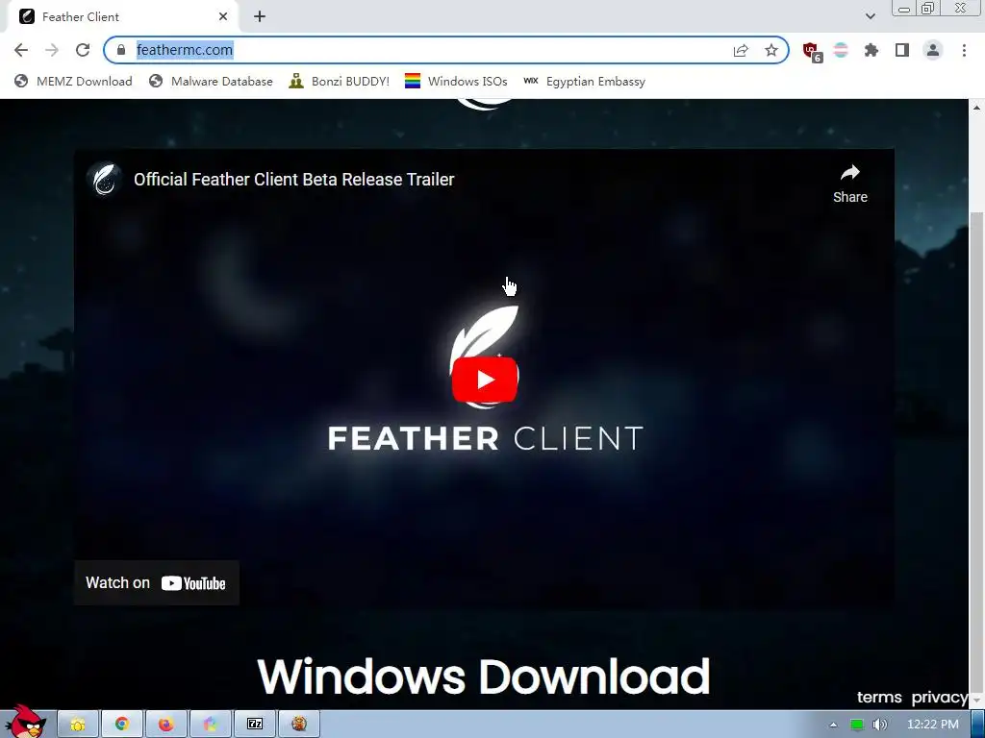The height and width of the screenshot is (738, 985).
Task: Share this page from the address bar
Action: [x=741, y=50]
